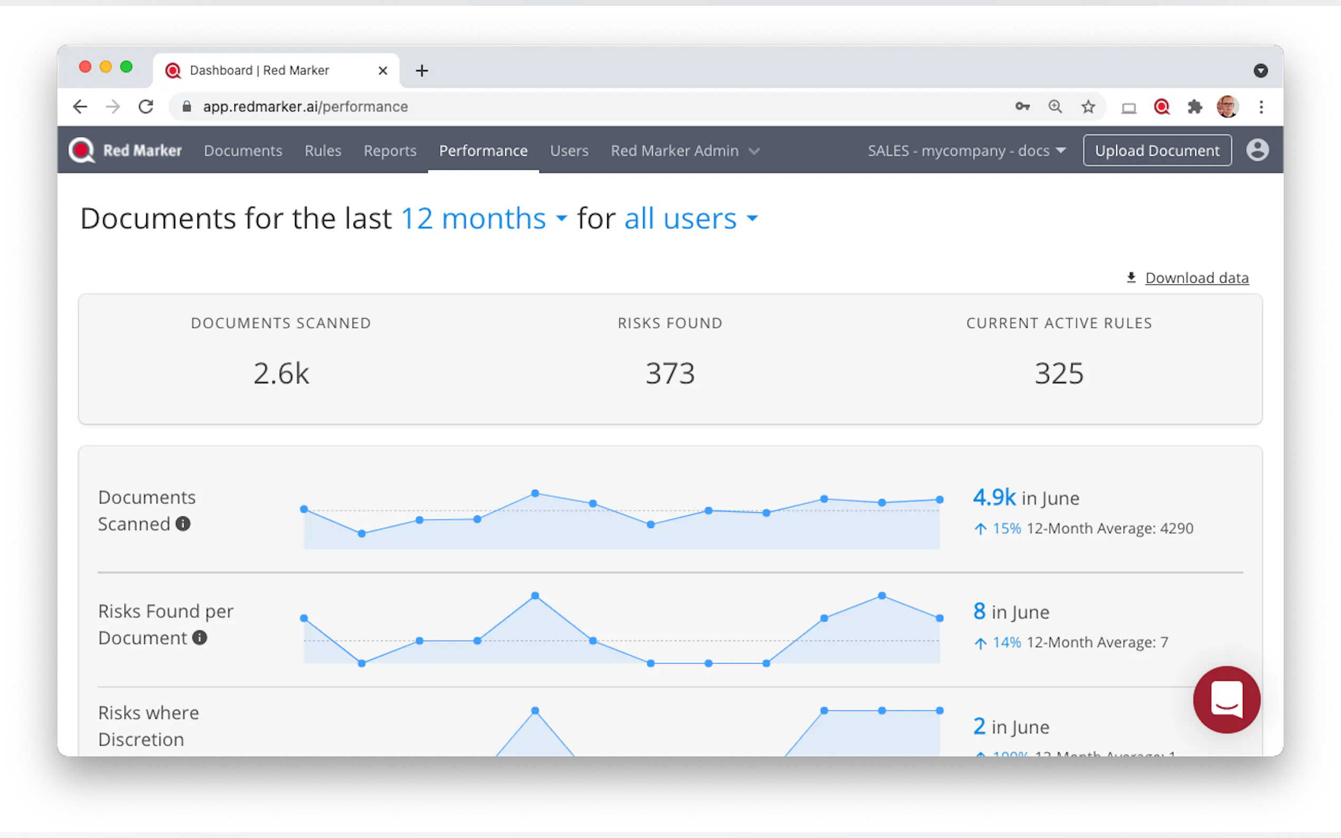Open the user account profile icon

[1257, 150]
